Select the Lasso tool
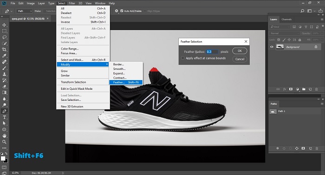 [4, 37]
